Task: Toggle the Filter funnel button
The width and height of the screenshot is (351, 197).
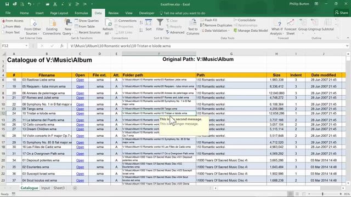Action: click(x=160, y=25)
